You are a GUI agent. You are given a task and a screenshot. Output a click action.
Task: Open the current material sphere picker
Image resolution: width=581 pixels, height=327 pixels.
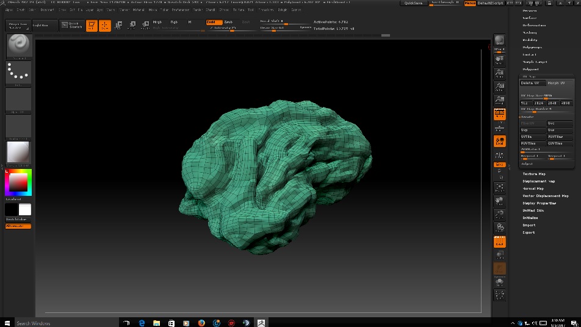[18, 152]
